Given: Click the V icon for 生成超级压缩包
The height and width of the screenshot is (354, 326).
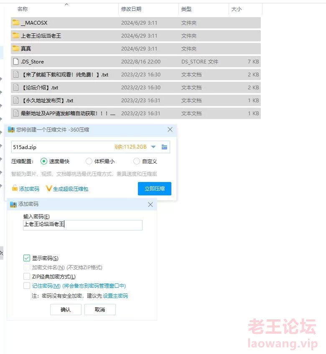Looking at the screenshot, I should 48,188.
